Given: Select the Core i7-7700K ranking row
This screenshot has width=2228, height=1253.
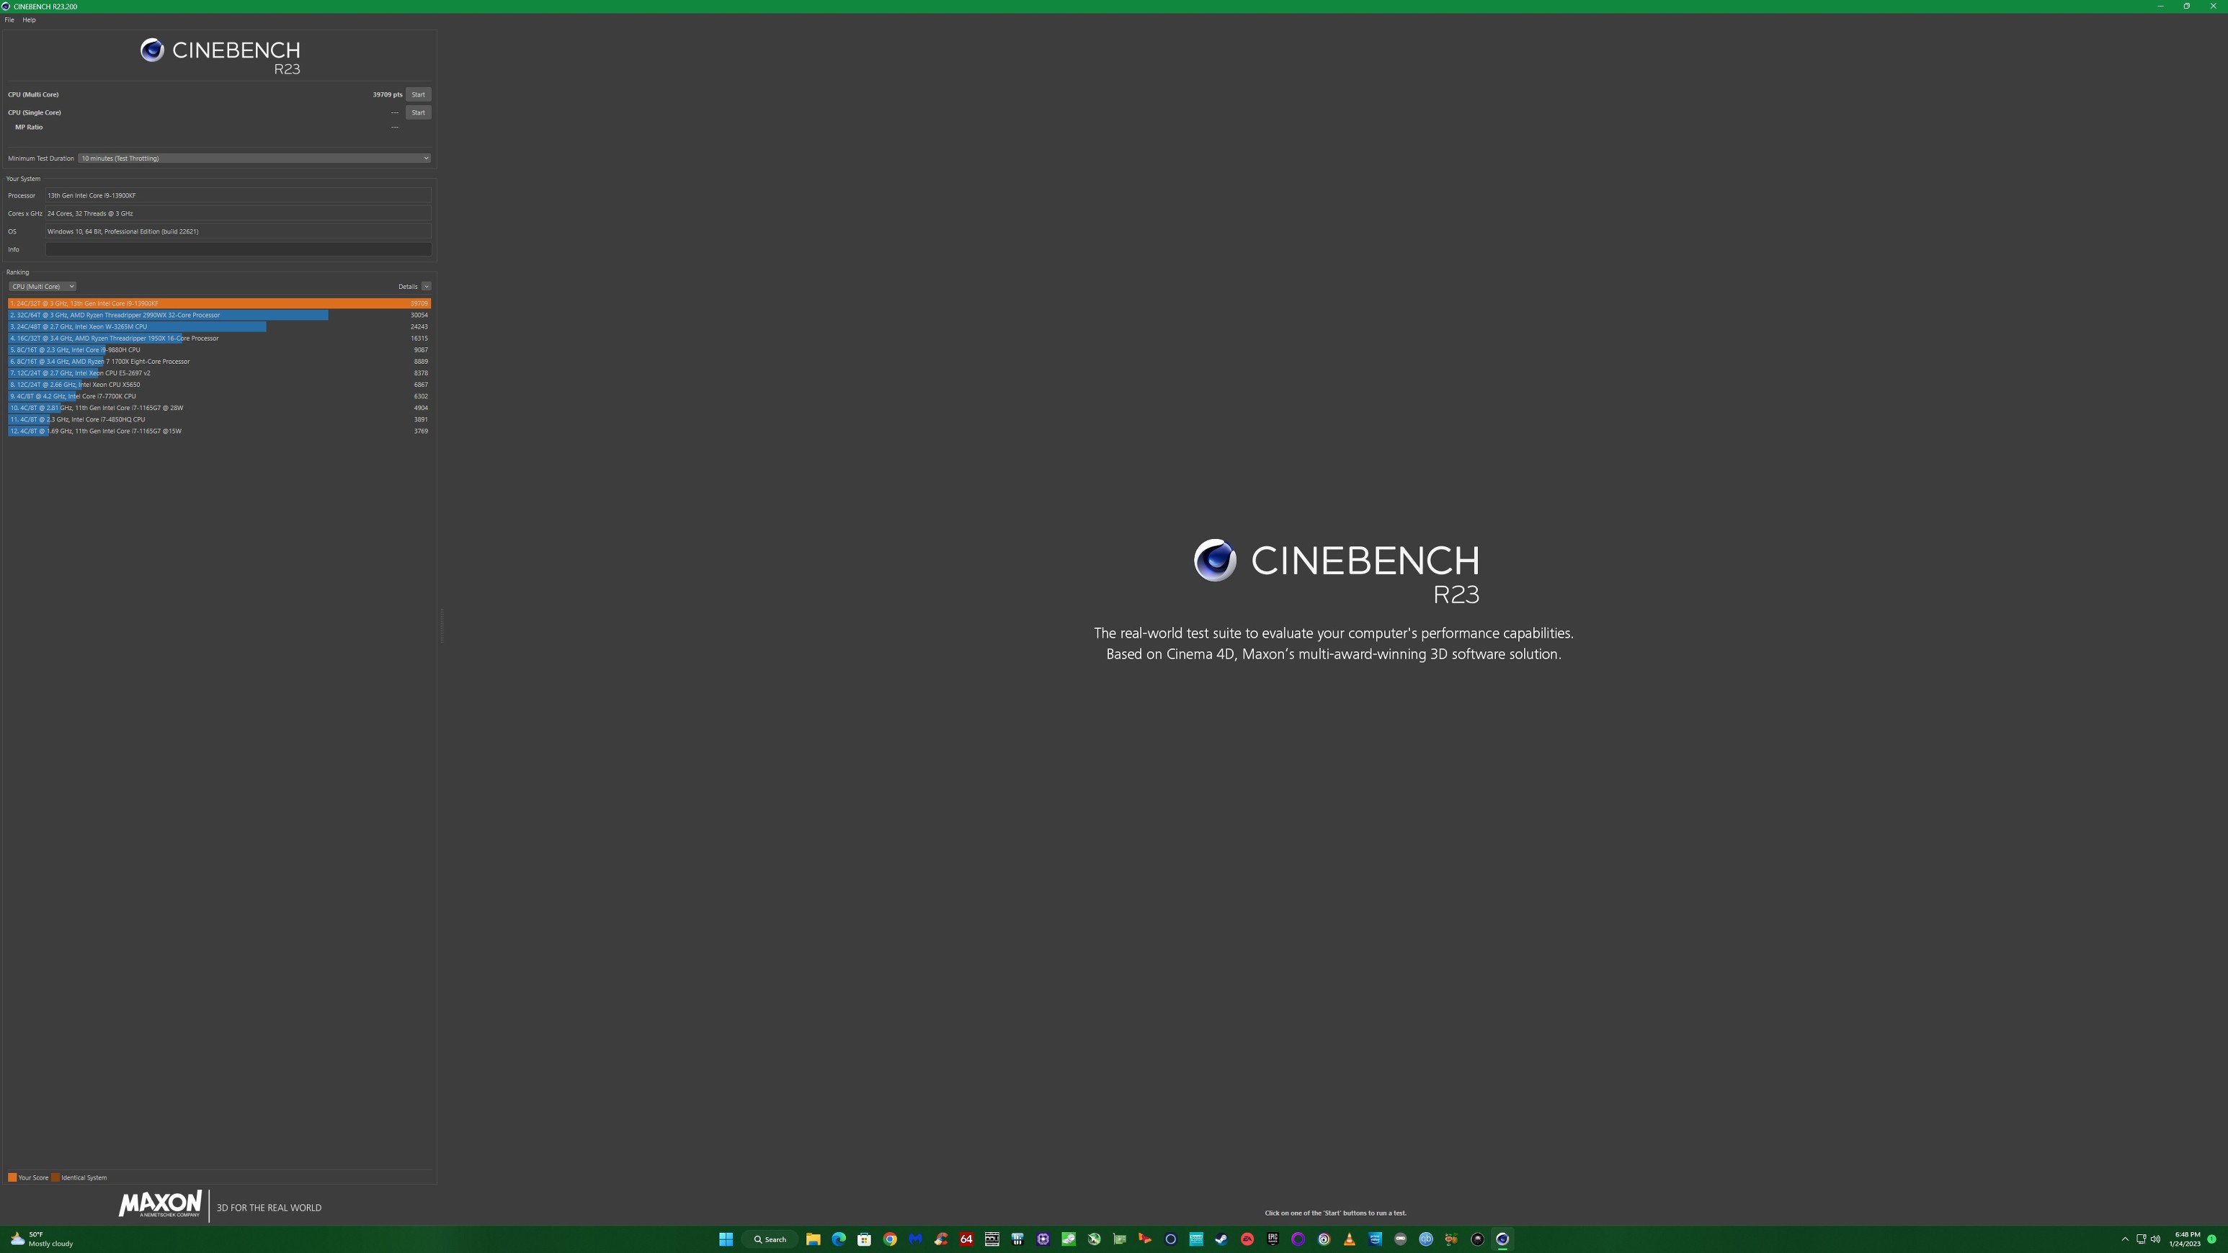Looking at the screenshot, I should (x=219, y=396).
